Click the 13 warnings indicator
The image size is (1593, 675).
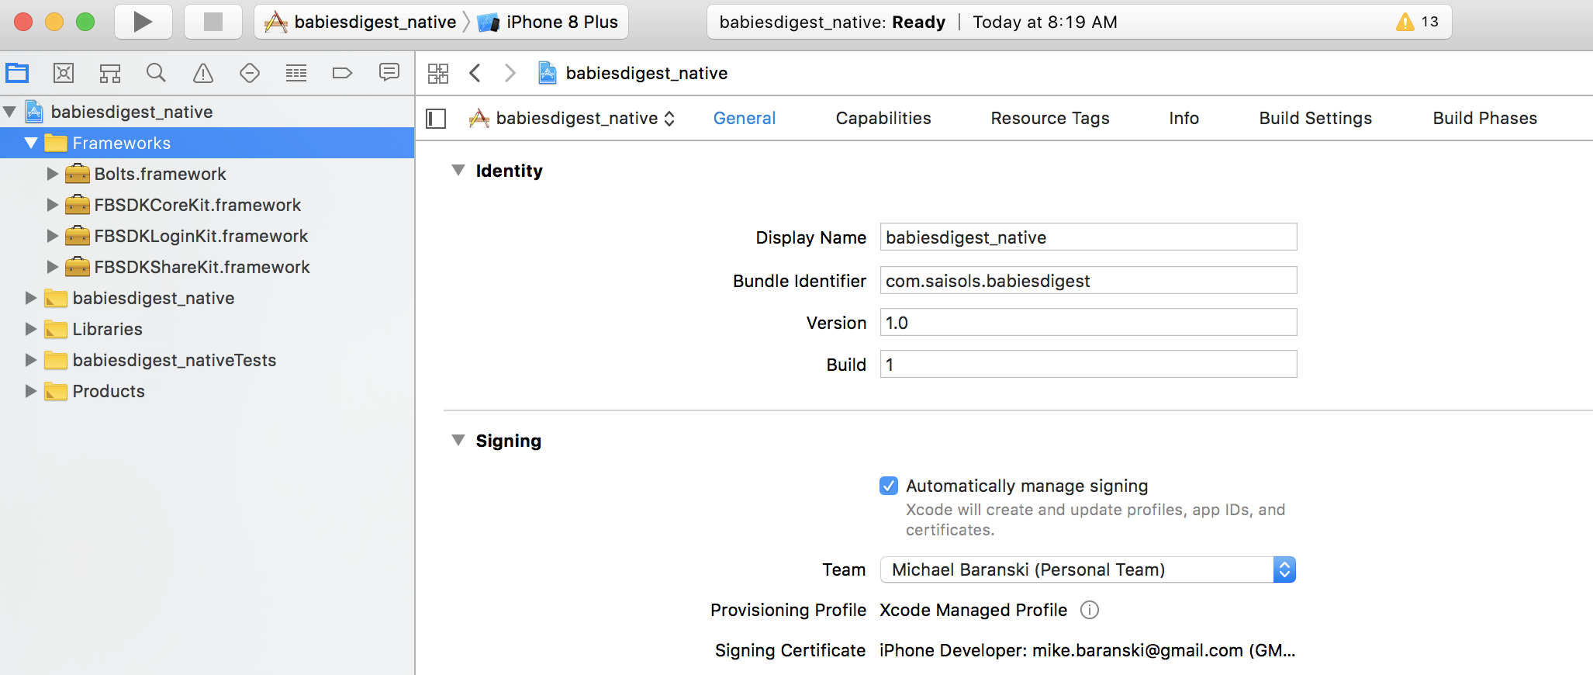click(x=1418, y=22)
